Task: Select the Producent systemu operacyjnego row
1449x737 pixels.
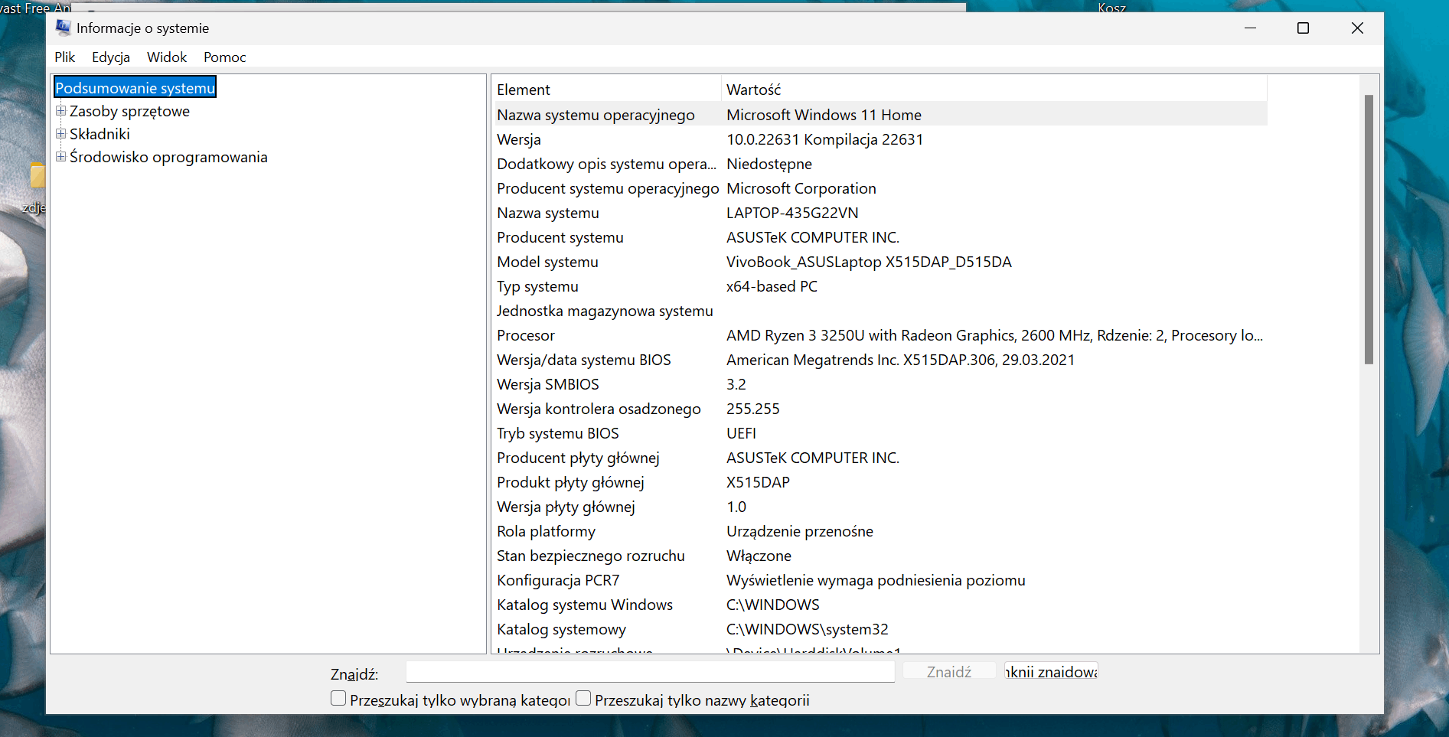Action: point(880,188)
